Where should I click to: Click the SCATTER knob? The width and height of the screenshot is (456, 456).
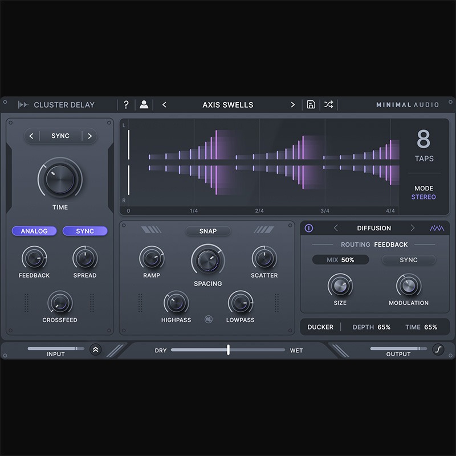coord(264,258)
